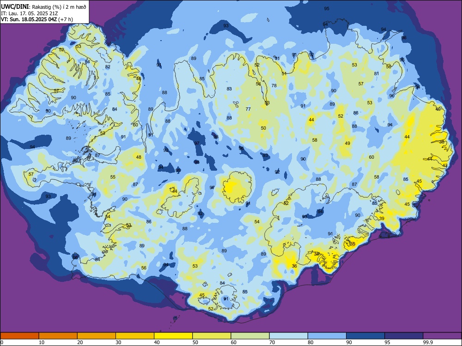Click the 'VT: Sun. 18.05.2025 04Z' line
Screen dimensions: 462x346
tap(29, 19)
